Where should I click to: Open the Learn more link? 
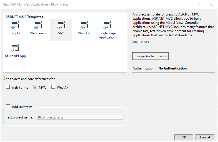pyautogui.click(x=141, y=42)
